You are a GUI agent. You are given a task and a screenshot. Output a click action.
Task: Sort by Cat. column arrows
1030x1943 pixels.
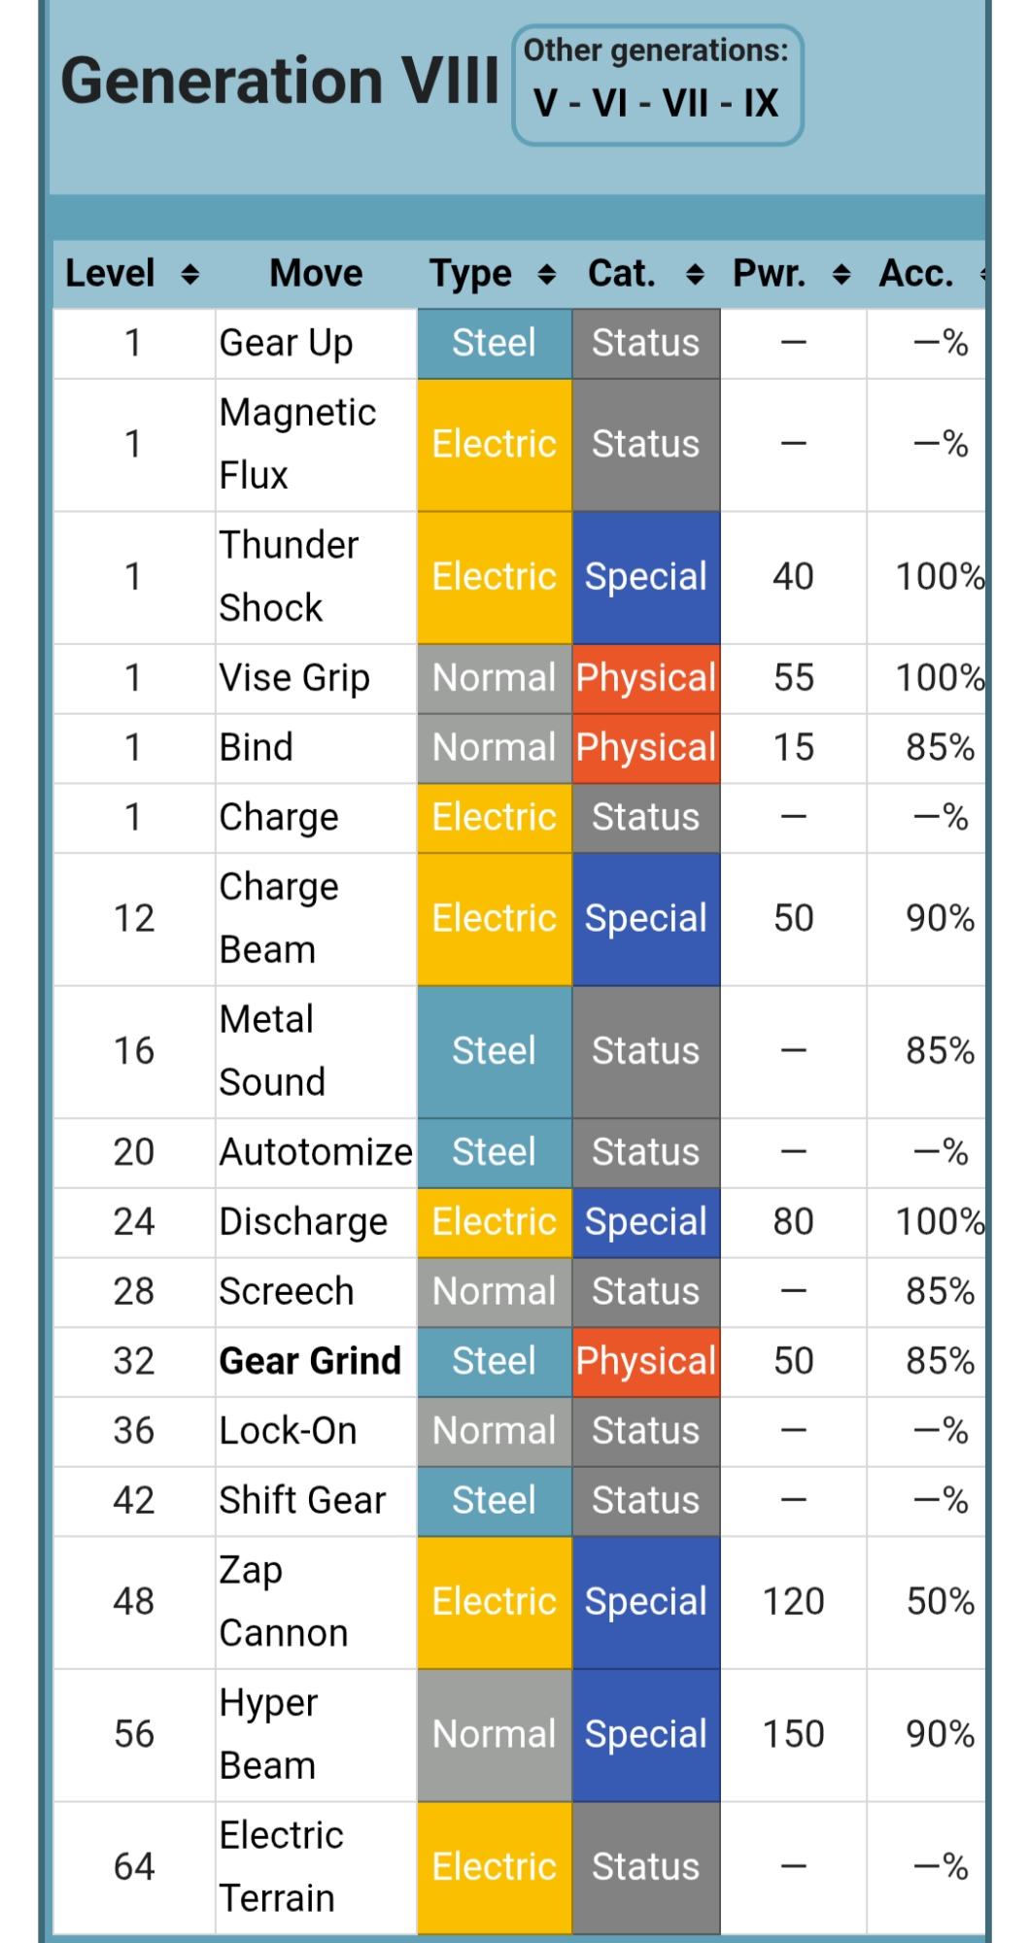point(695,275)
